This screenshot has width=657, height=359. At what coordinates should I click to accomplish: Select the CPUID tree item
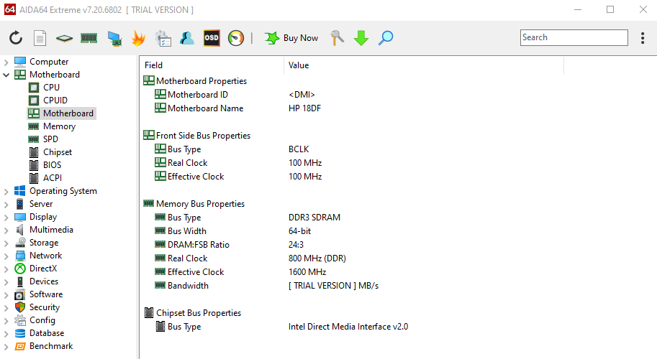(x=55, y=101)
